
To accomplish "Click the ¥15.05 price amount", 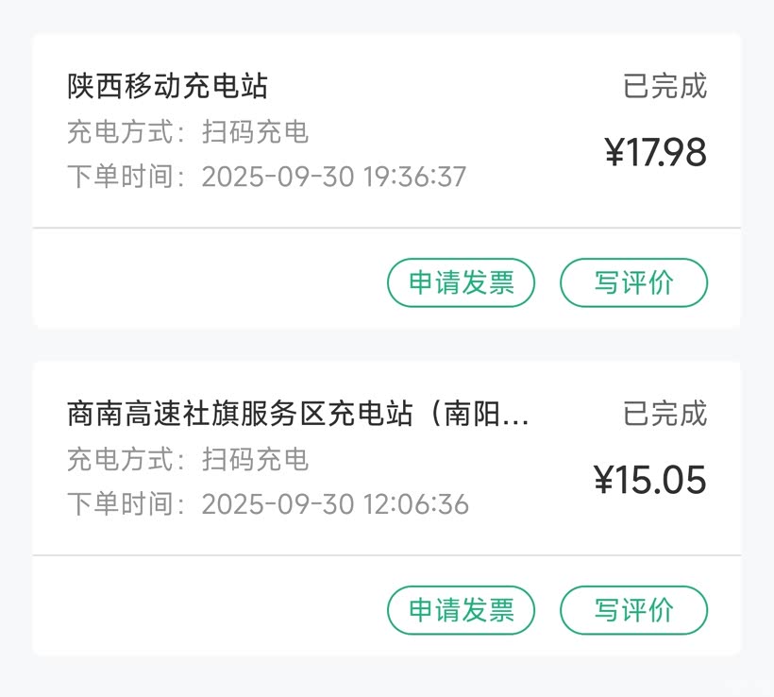I will [x=649, y=481].
